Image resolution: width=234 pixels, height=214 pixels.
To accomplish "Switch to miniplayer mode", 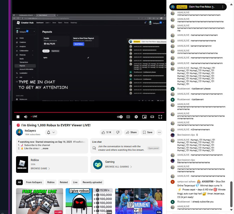I will (144, 117).
